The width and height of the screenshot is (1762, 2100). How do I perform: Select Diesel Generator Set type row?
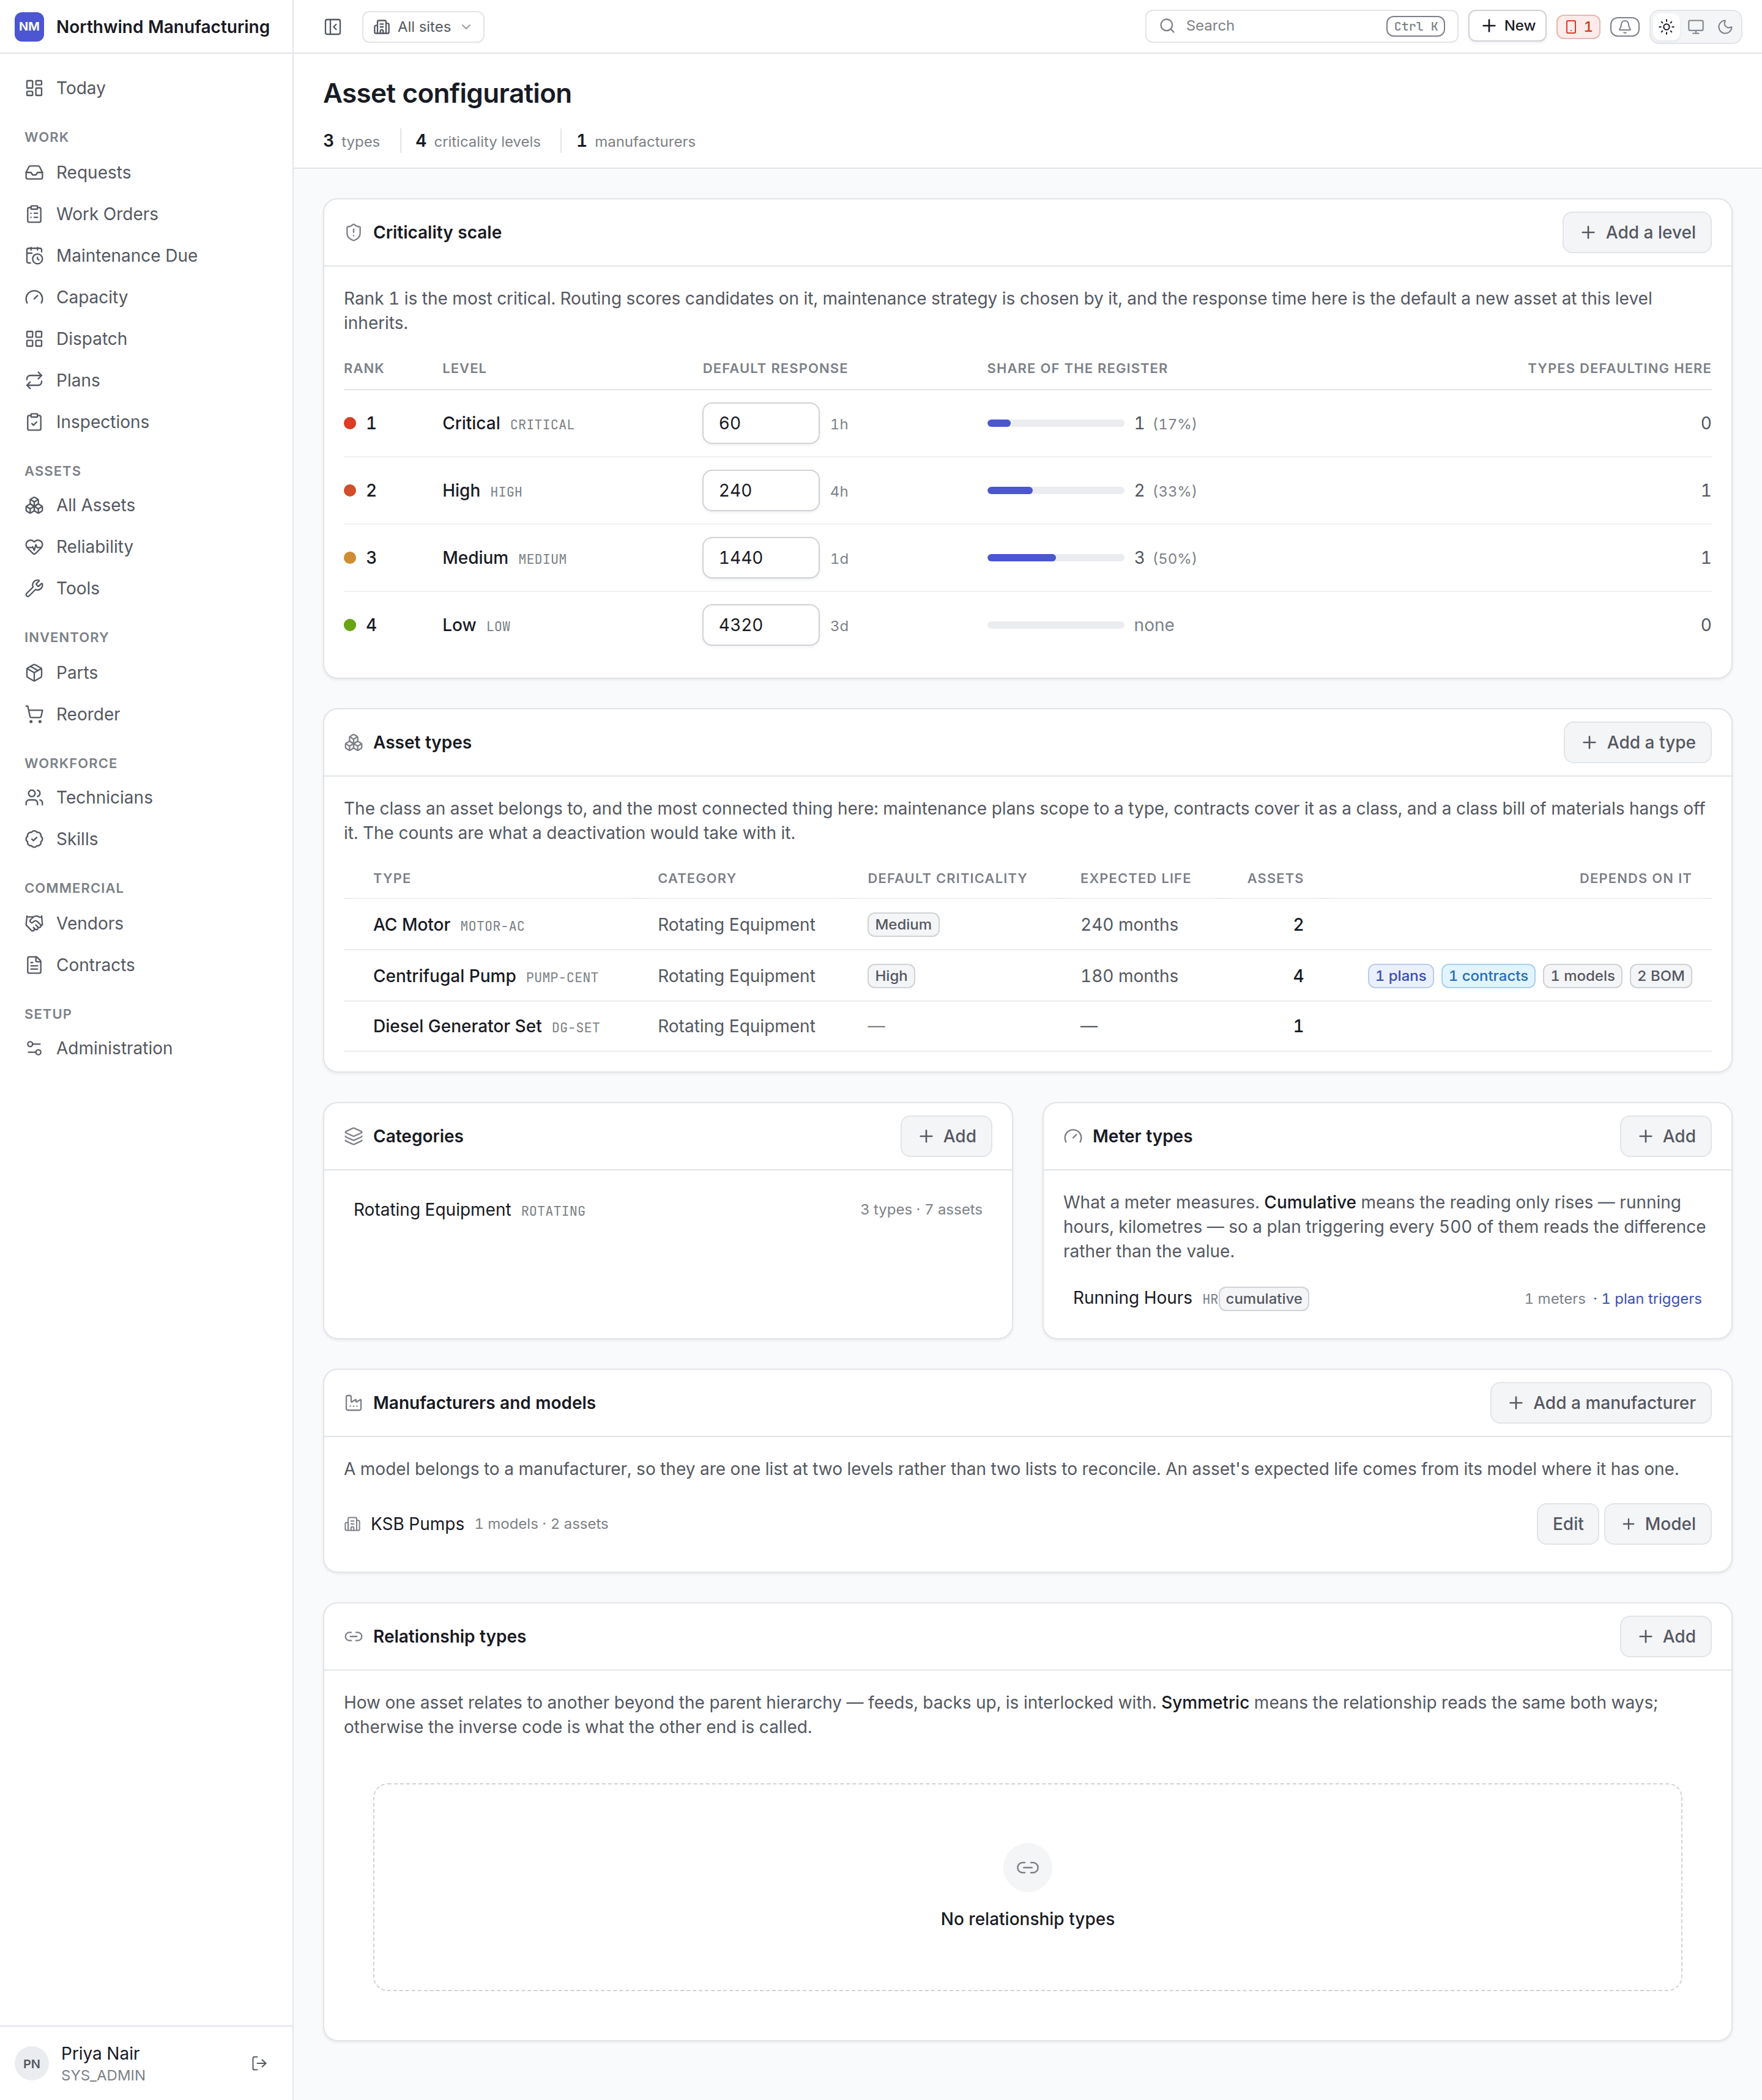1027,1026
